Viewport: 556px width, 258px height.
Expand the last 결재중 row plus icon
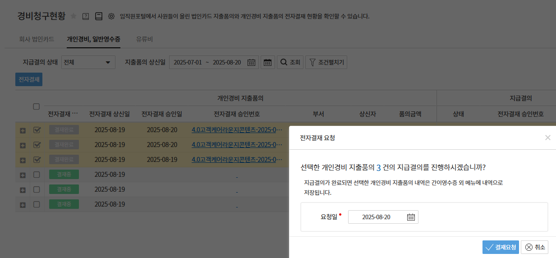(23, 205)
